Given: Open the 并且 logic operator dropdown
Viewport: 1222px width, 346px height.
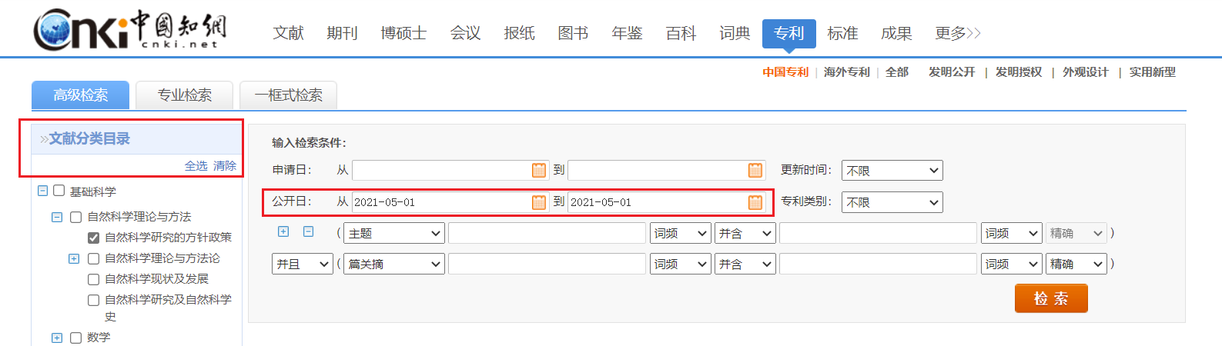Looking at the screenshot, I should [303, 264].
